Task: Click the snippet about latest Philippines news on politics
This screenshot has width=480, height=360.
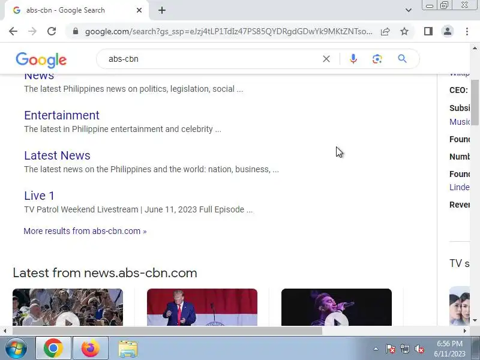Action: pyautogui.click(x=133, y=89)
